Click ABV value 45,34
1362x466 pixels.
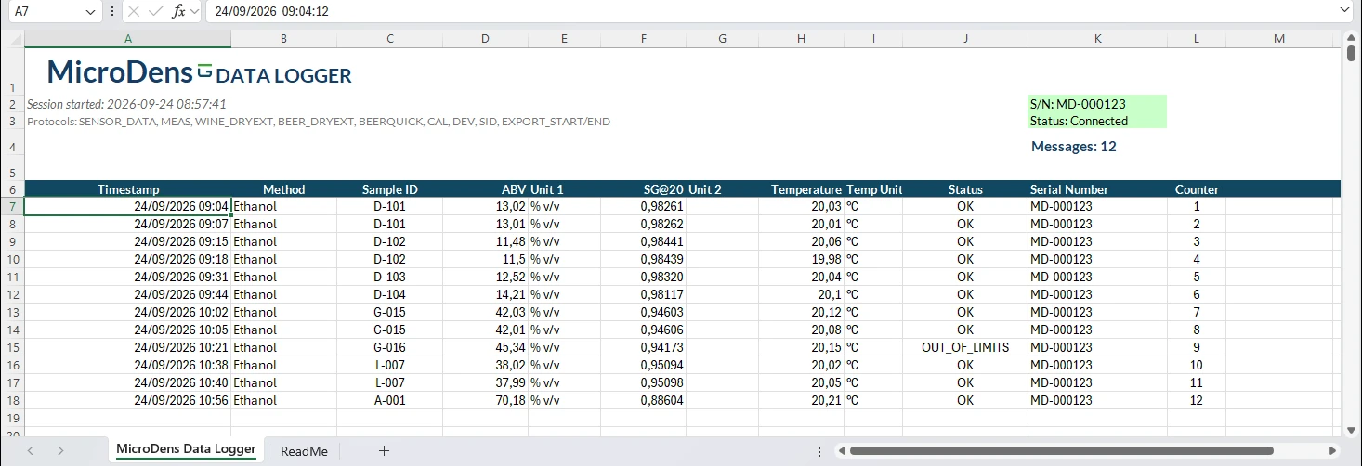(485, 347)
